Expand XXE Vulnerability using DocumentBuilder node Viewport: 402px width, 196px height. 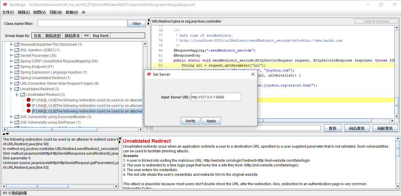[12, 117]
